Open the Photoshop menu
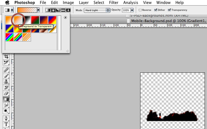 [24, 2]
